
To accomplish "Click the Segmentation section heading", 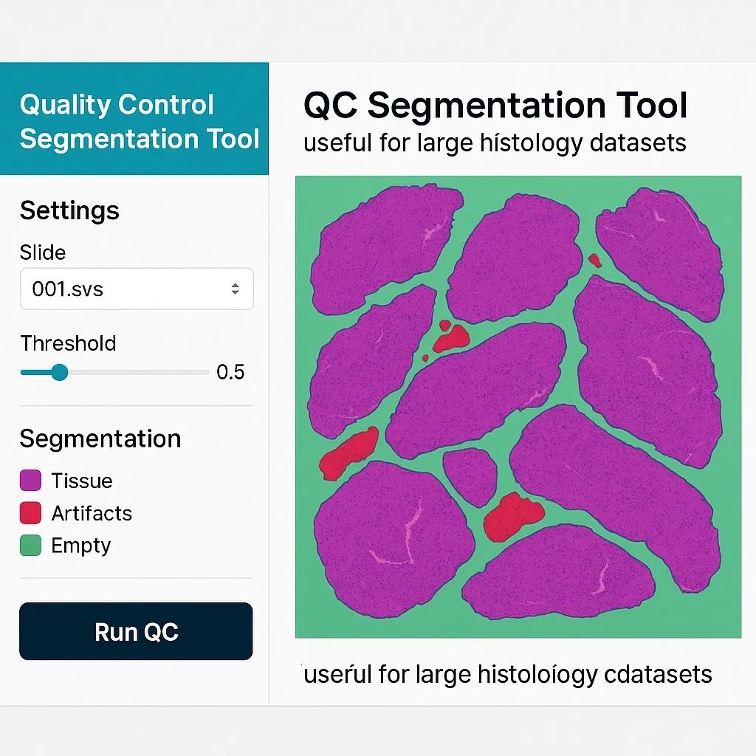I will (x=100, y=439).
